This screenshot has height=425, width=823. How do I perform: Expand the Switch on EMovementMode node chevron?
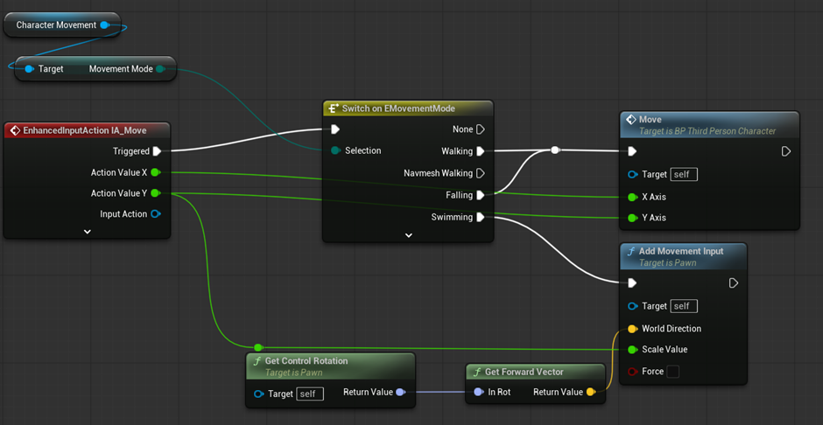pyautogui.click(x=408, y=235)
